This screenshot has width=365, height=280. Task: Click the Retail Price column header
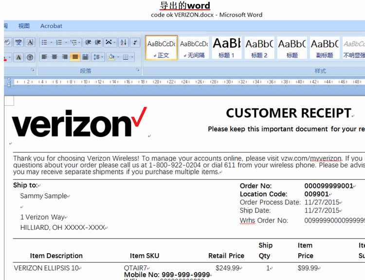pyautogui.click(x=226, y=256)
